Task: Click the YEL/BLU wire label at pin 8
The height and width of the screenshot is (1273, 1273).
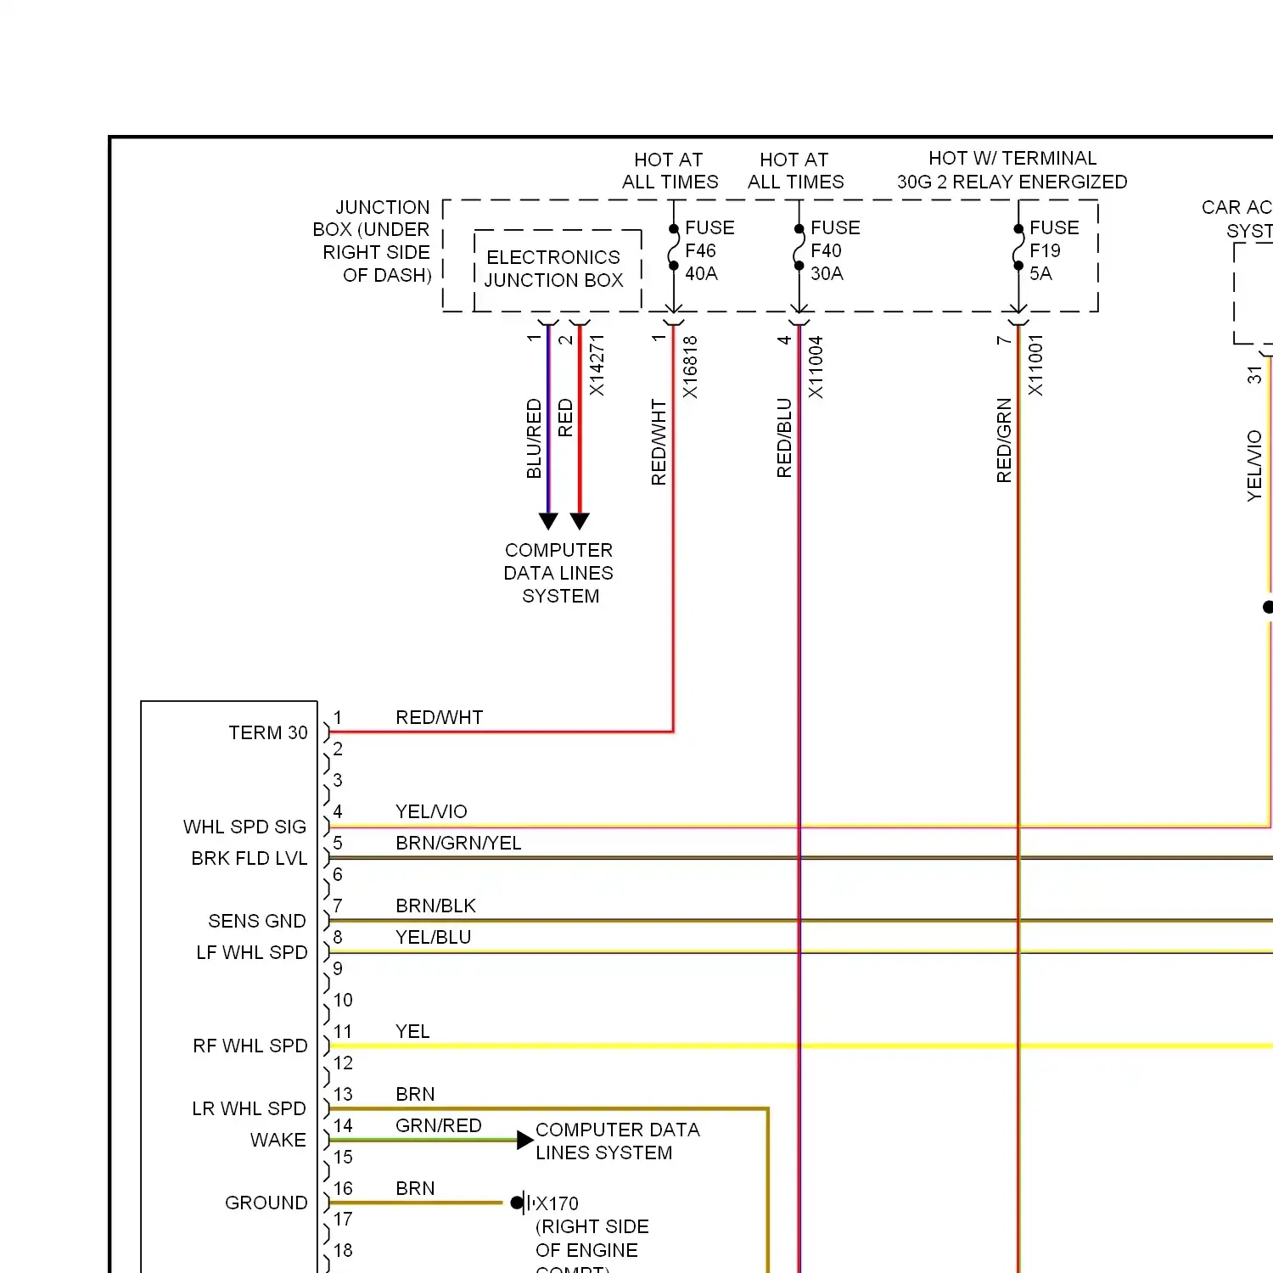Action: [434, 937]
